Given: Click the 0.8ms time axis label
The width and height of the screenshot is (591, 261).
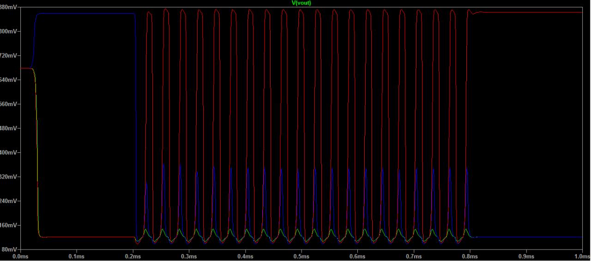Looking at the screenshot, I should click(470, 256).
